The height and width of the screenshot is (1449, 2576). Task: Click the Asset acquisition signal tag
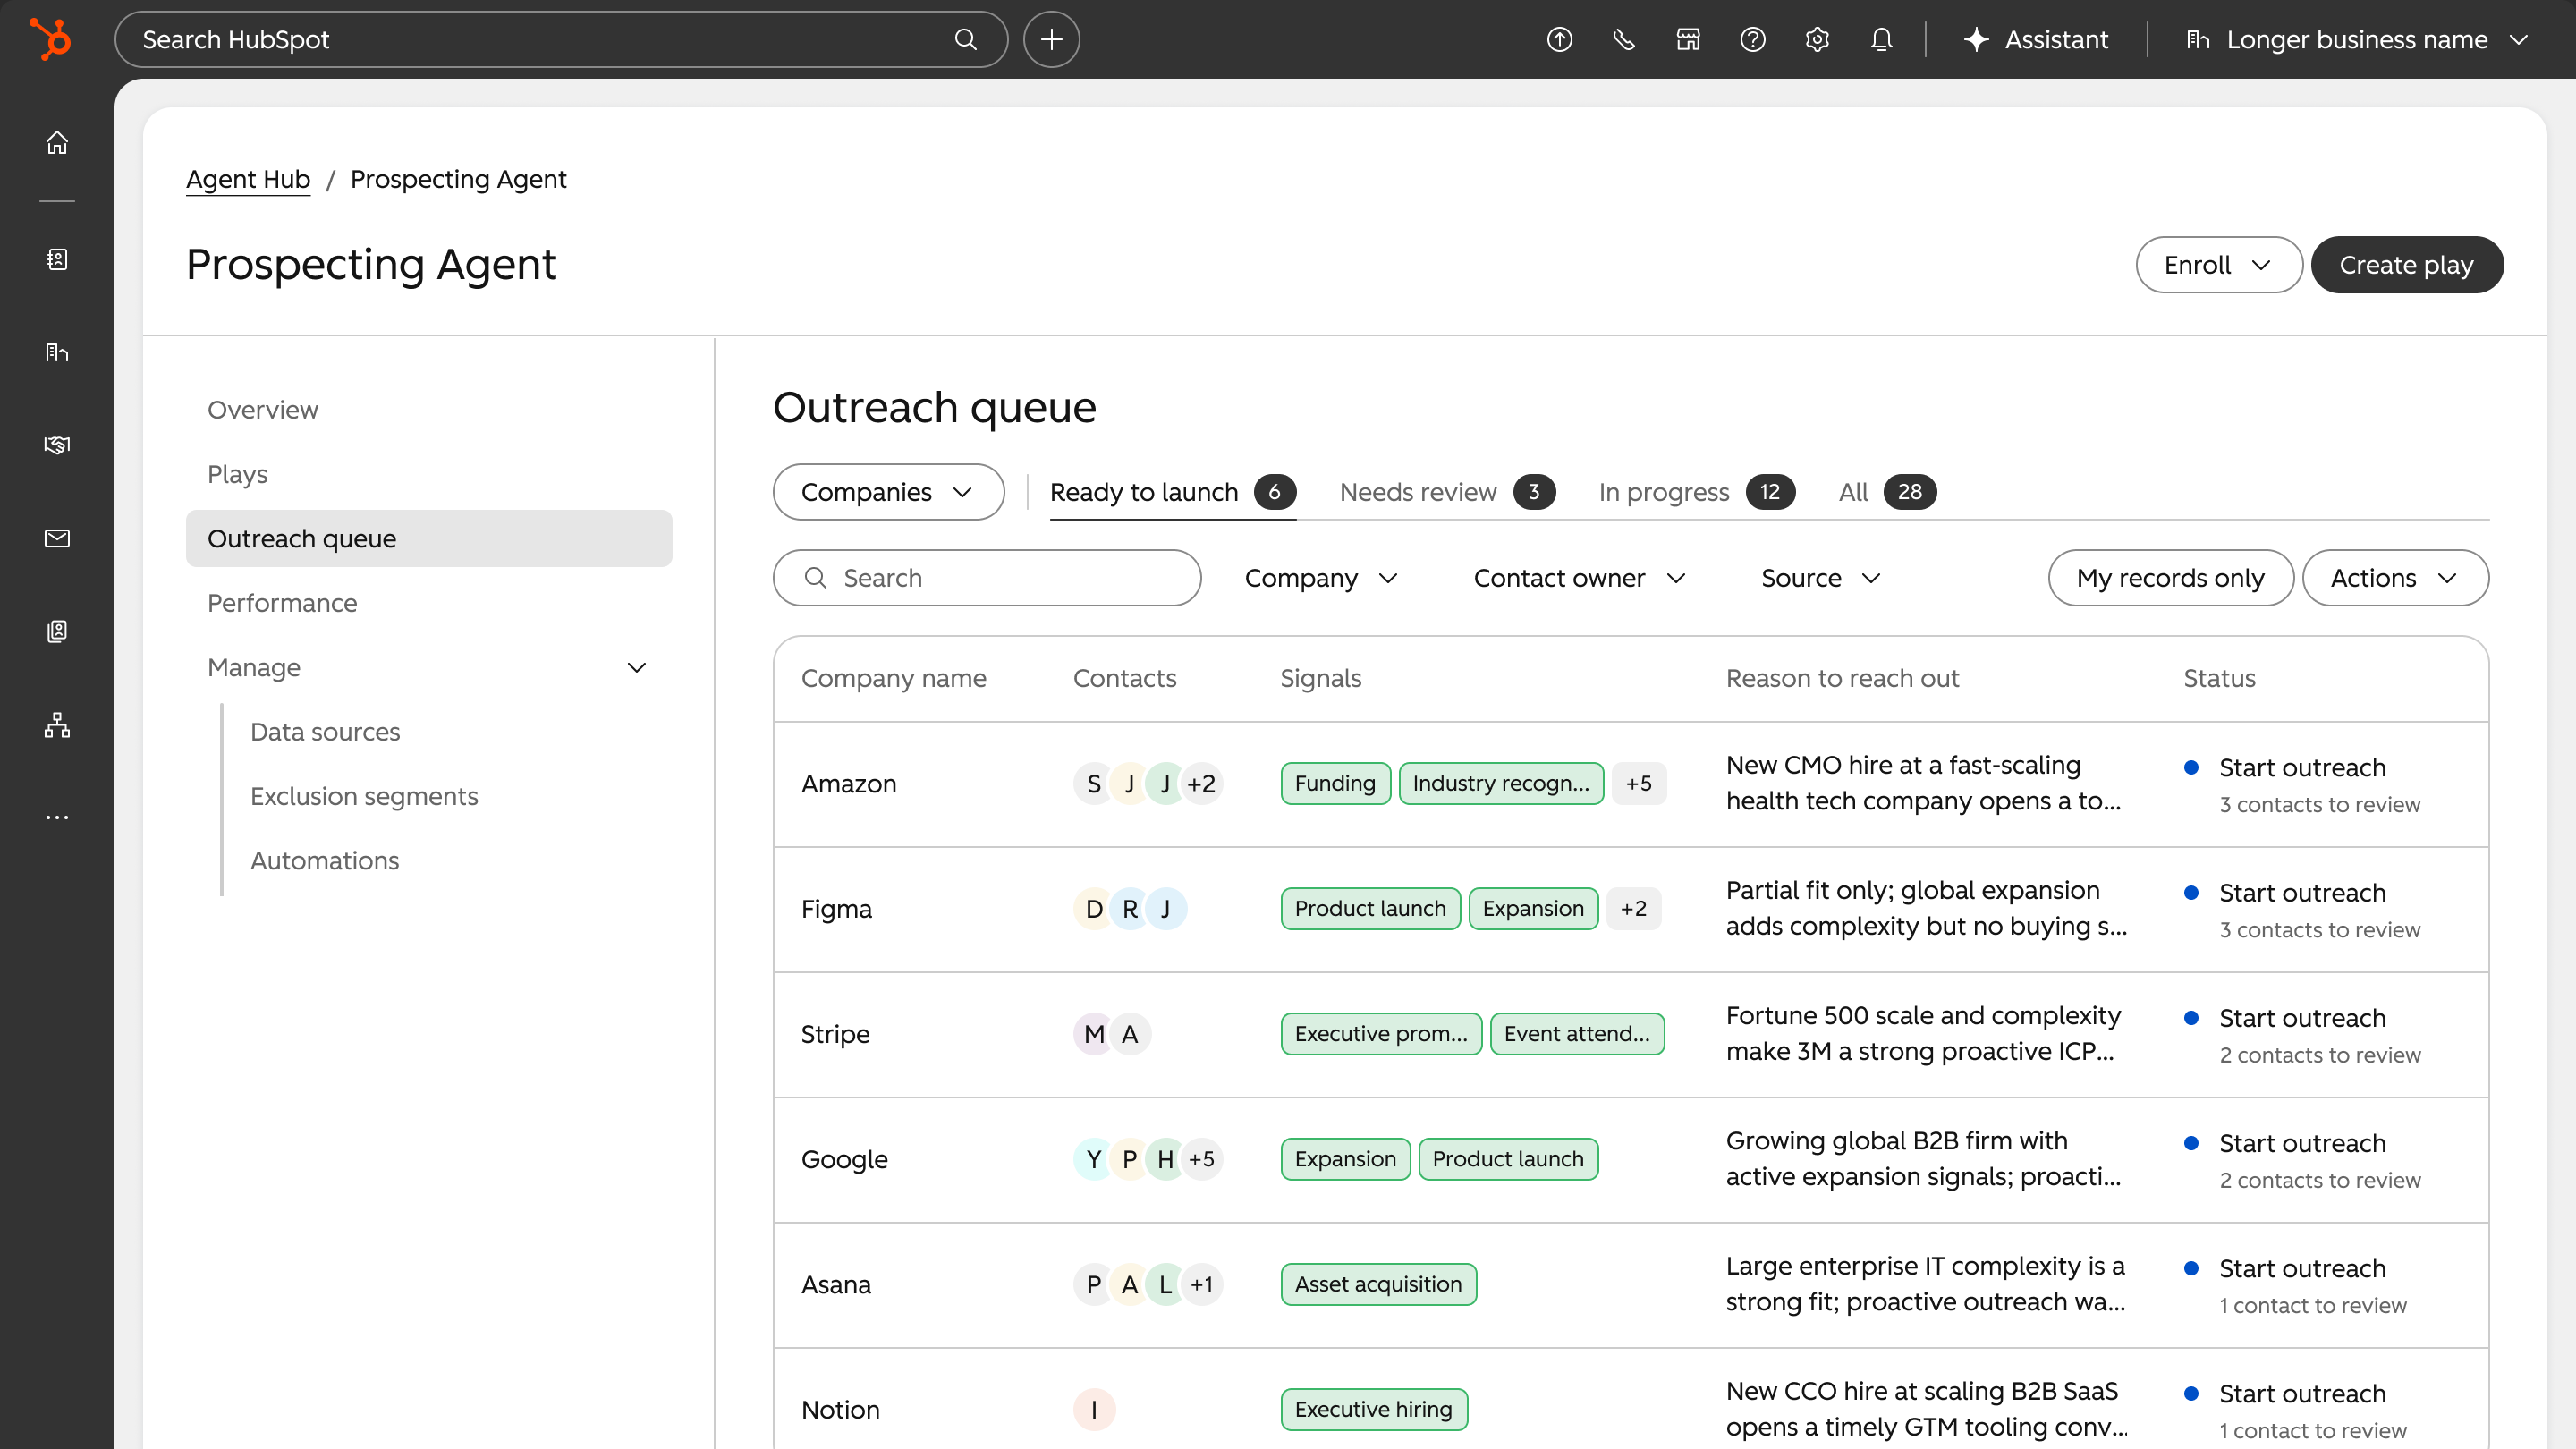click(x=1378, y=1285)
